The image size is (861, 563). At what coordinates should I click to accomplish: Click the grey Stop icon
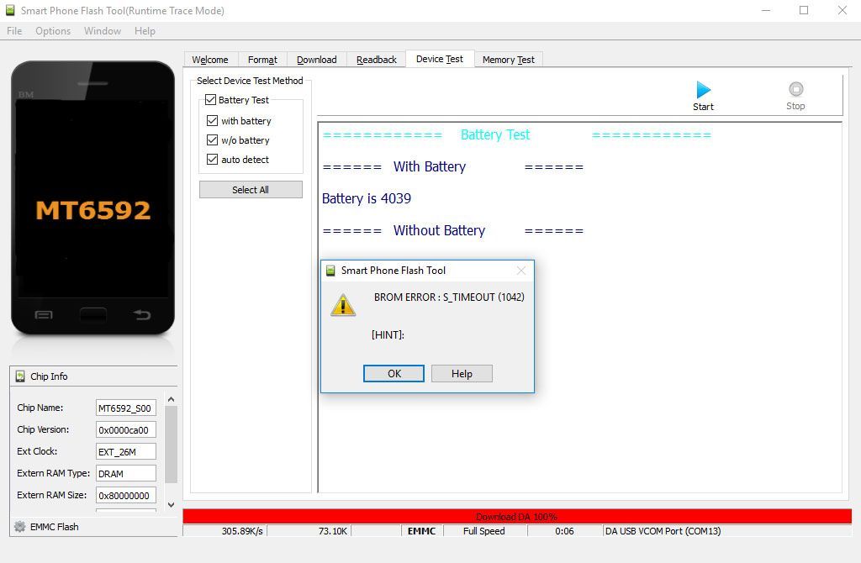coord(795,89)
